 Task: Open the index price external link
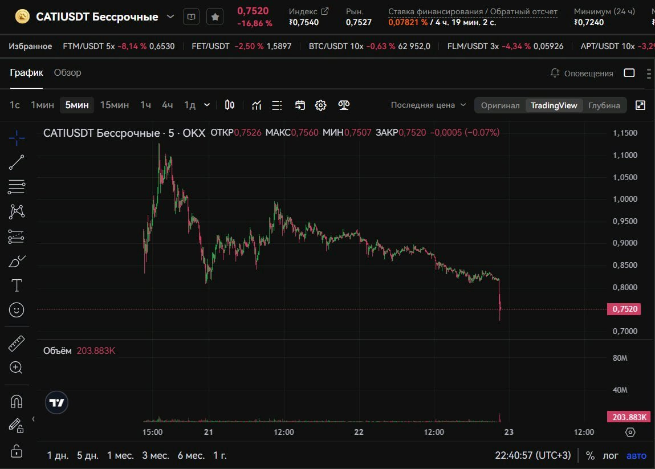tap(324, 11)
